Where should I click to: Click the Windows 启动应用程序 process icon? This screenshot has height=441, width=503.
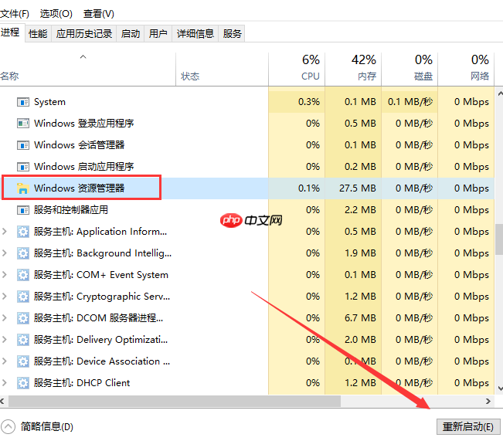pyautogui.click(x=22, y=167)
